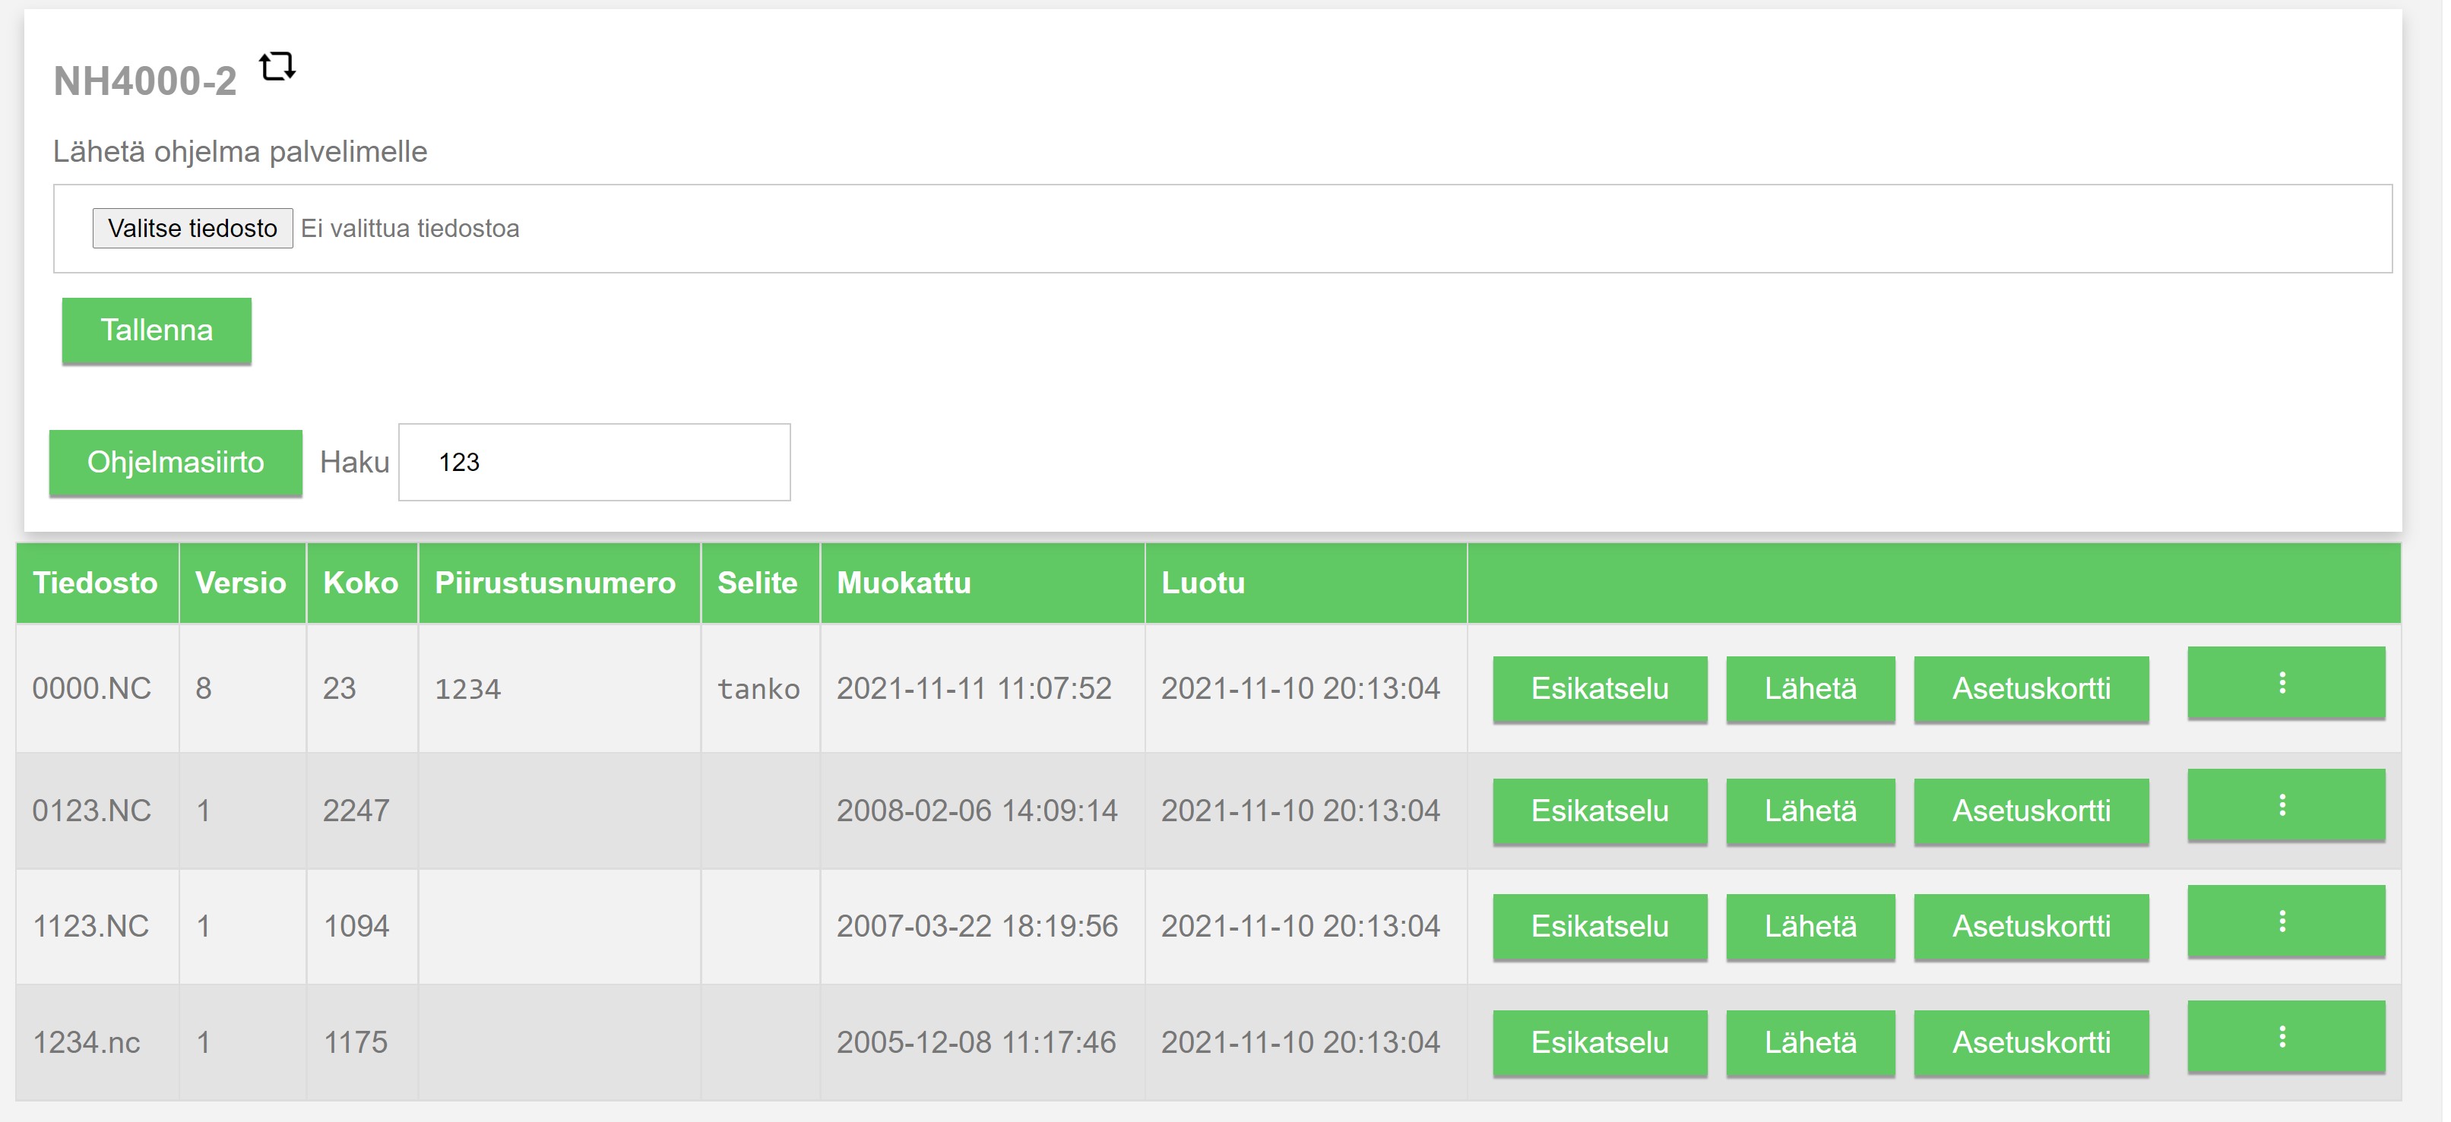The image size is (2451, 1122).
Task: Sort by the Tiedosto column header
Action: 95,583
